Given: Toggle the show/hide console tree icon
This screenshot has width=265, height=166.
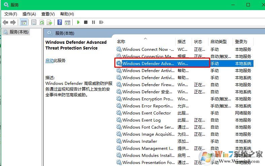Looking at the screenshot, I should pos(24,22).
